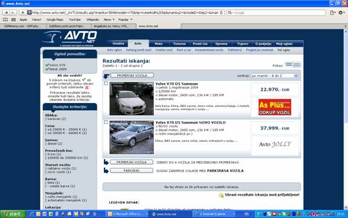Viewport: 348px width, 218px height.
Task: Open the Moto navigation tab
Action: click(159, 44)
